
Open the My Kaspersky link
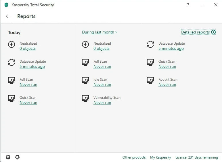click(x=160, y=157)
